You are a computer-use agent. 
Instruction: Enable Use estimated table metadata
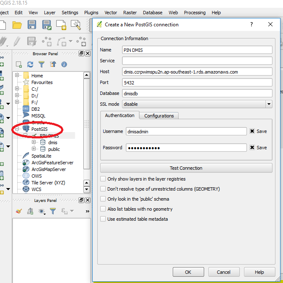103,219
